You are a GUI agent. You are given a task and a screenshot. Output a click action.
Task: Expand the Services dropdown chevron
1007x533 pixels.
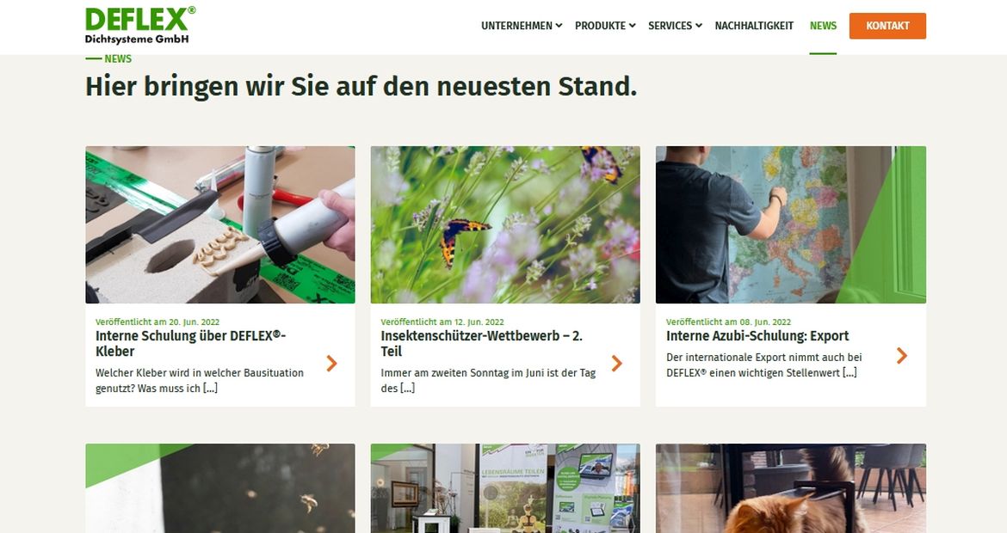[x=699, y=26]
